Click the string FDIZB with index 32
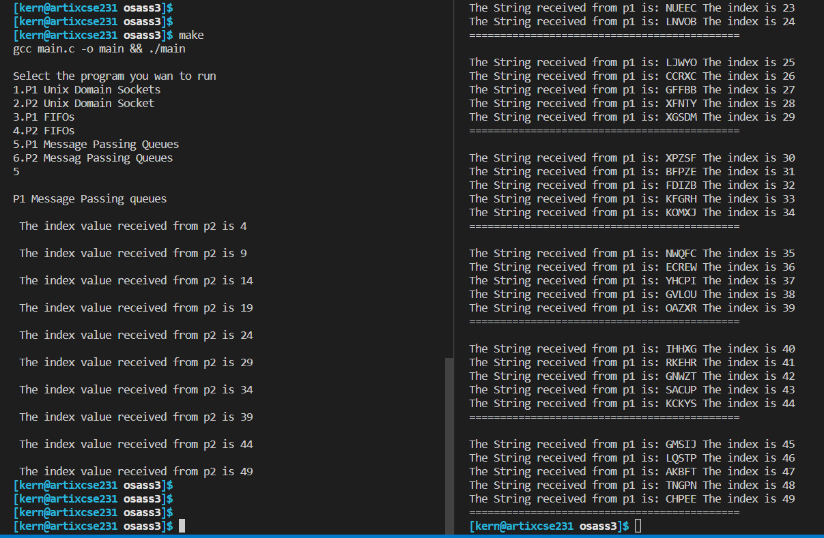 pyautogui.click(x=681, y=185)
